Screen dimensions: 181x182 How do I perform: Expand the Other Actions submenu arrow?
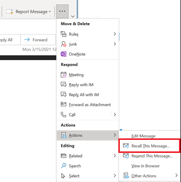176,175
